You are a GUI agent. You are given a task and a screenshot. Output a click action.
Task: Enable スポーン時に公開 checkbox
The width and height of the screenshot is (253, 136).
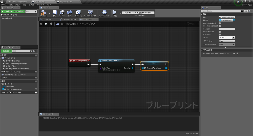[x=220, y=32]
